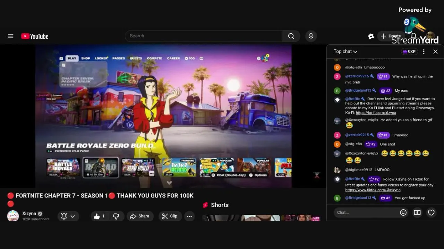This screenshot has width=444, height=249.
Task: Open the leftmost Shorts thumbnail
Action: (x=221, y=218)
